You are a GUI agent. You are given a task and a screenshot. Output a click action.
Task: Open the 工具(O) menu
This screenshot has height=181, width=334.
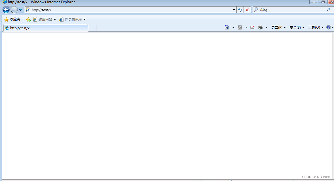pyautogui.click(x=316, y=27)
